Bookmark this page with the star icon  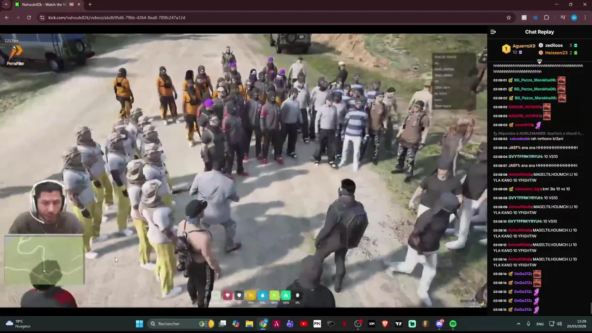tap(509, 18)
